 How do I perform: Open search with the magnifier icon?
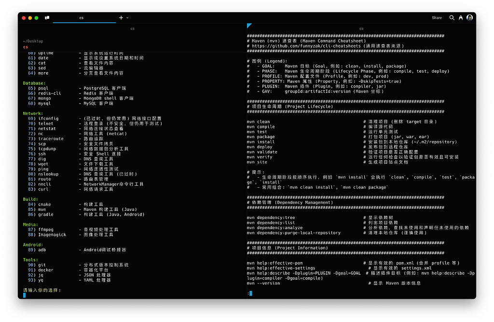coord(452,18)
